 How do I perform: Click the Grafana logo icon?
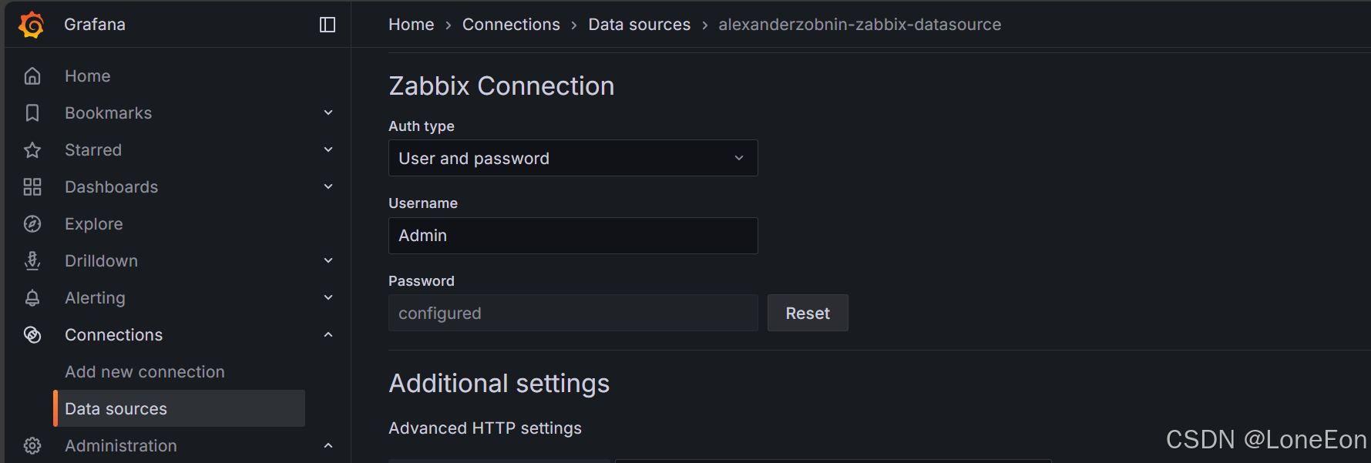(32, 25)
